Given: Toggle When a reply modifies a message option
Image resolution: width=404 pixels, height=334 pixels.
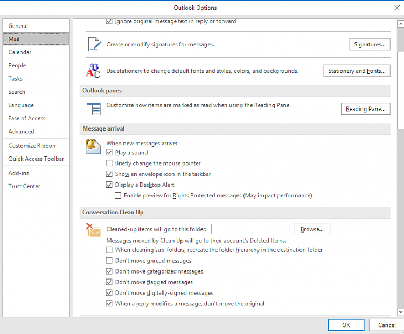Looking at the screenshot, I should pyautogui.click(x=109, y=304).
